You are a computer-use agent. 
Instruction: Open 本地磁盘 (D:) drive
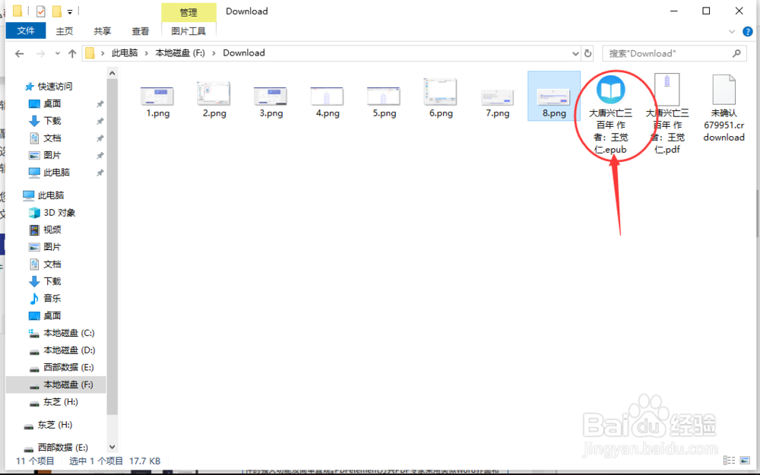pyautogui.click(x=69, y=350)
